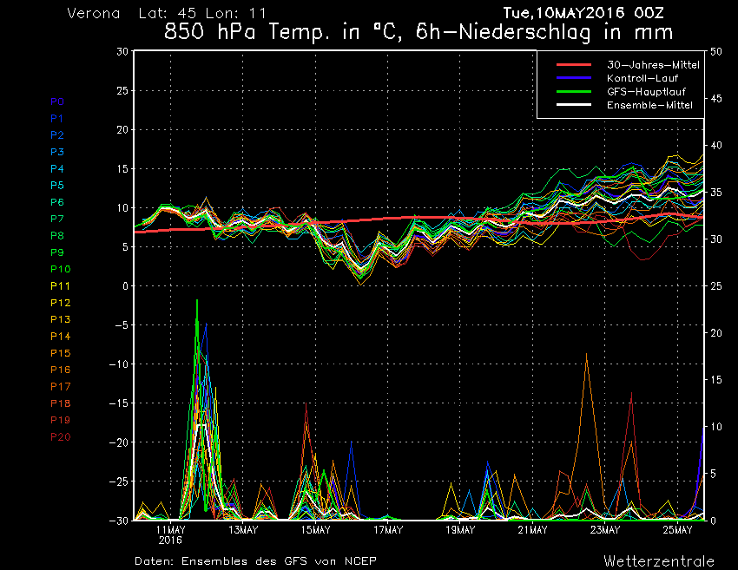The height and width of the screenshot is (570, 738).
Task: Click the 40 precipitation axis tick label
Action: [x=716, y=146]
